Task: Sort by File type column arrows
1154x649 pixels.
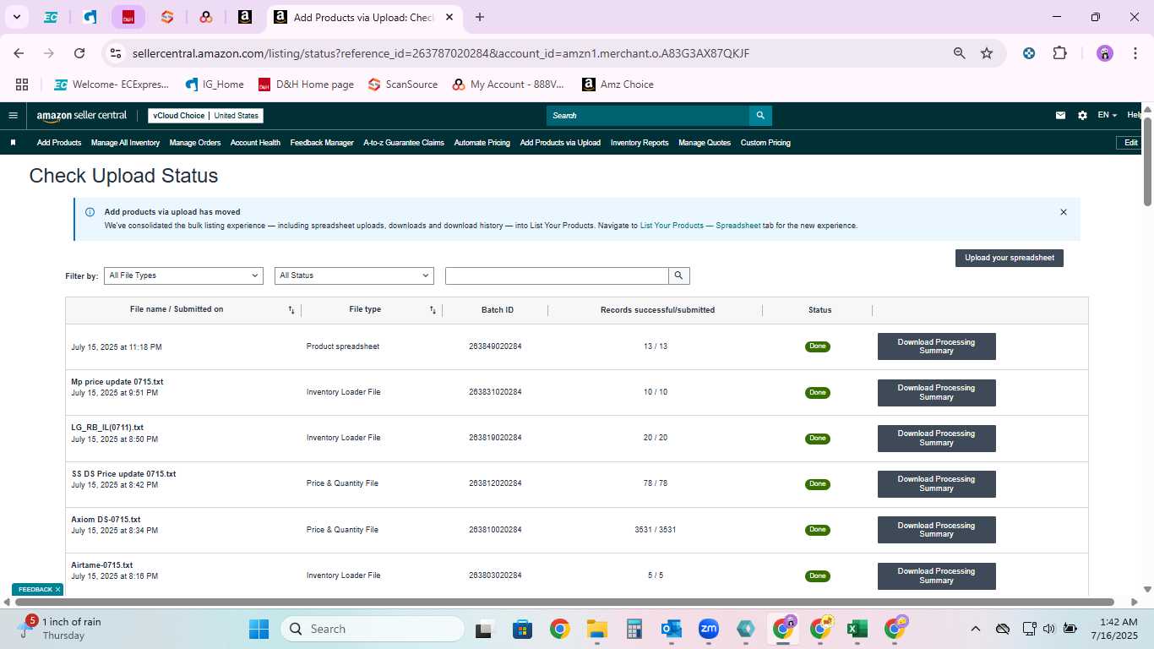Action: pos(433,310)
